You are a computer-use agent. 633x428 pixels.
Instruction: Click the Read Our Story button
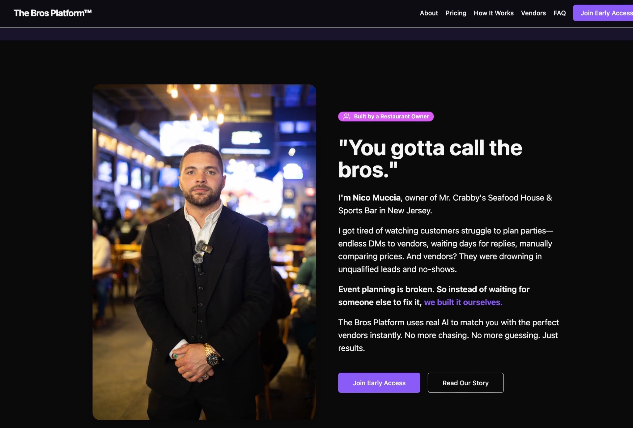pyautogui.click(x=465, y=383)
